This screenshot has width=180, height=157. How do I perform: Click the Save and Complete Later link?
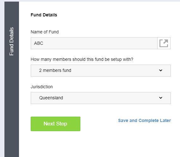(x=145, y=120)
